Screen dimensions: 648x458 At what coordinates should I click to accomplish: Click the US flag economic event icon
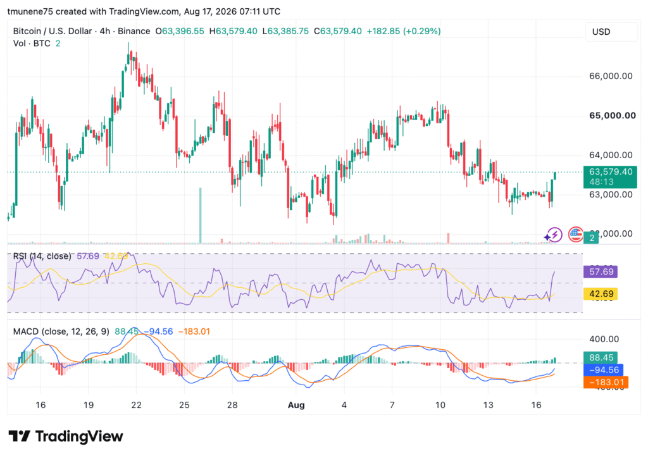(x=575, y=235)
